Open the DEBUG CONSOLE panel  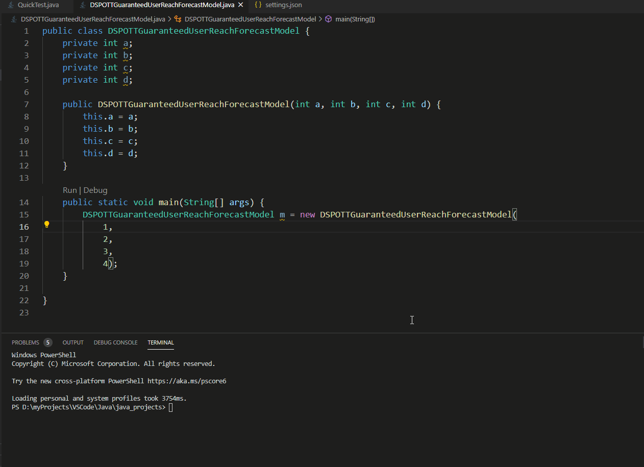point(115,342)
